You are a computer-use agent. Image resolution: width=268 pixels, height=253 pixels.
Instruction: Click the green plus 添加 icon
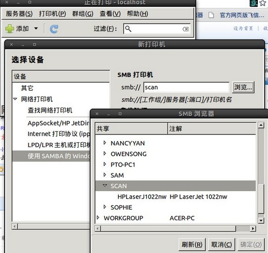[x=10, y=28]
